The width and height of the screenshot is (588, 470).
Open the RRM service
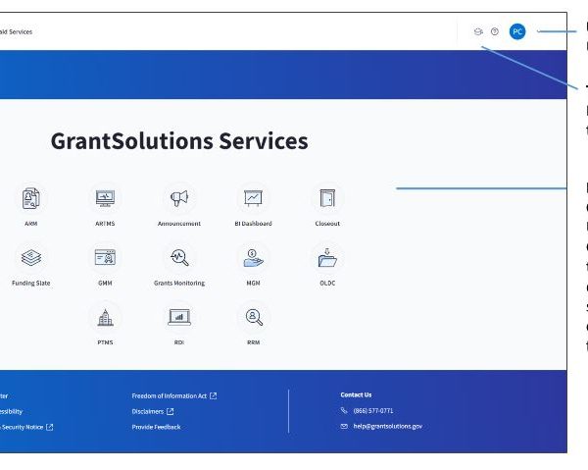(253, 318)
